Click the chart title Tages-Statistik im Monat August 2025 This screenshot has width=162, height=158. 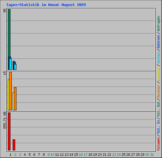point(46,5)
